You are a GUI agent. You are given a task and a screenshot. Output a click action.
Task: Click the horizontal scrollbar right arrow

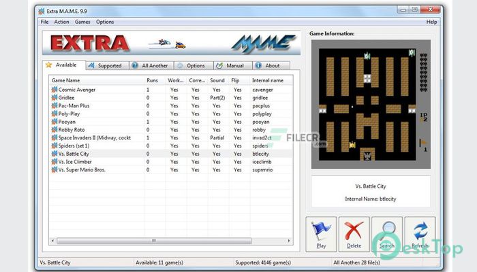pos(289,241)
